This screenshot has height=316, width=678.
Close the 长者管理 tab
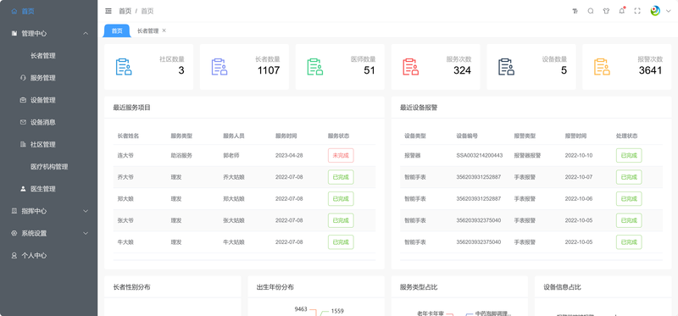click(164, 30)
